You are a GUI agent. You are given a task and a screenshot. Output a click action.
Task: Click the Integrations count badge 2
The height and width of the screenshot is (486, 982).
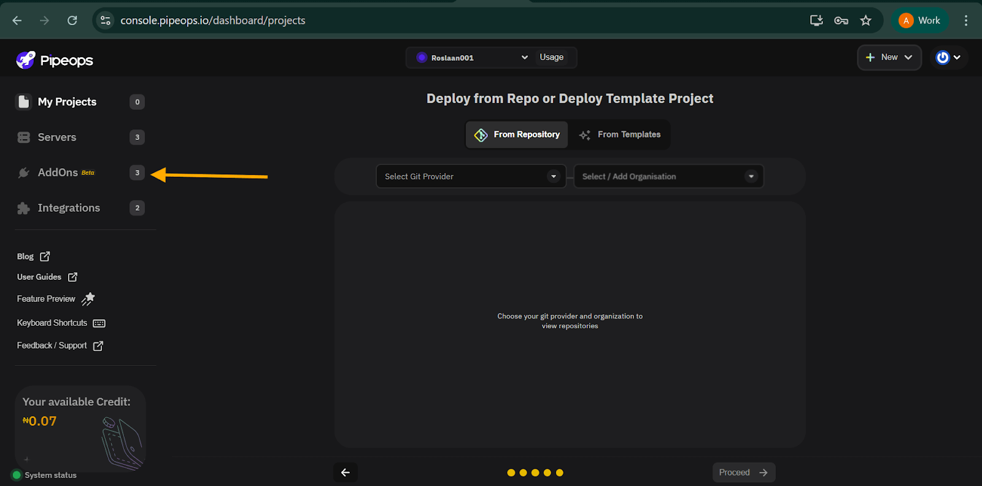coord(137,208)
